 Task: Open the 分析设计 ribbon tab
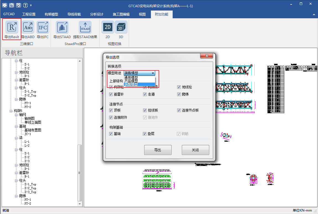(x=97, y=14)
